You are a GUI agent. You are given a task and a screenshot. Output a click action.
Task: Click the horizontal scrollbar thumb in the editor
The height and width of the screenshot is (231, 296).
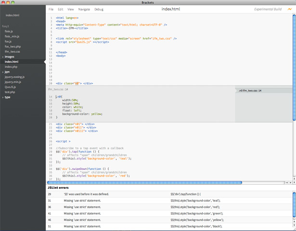(144, 182)
